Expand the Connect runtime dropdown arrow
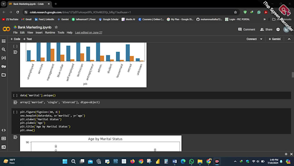Image resolution: width=294 pixels, height=166 pixels. click(261, 39)
